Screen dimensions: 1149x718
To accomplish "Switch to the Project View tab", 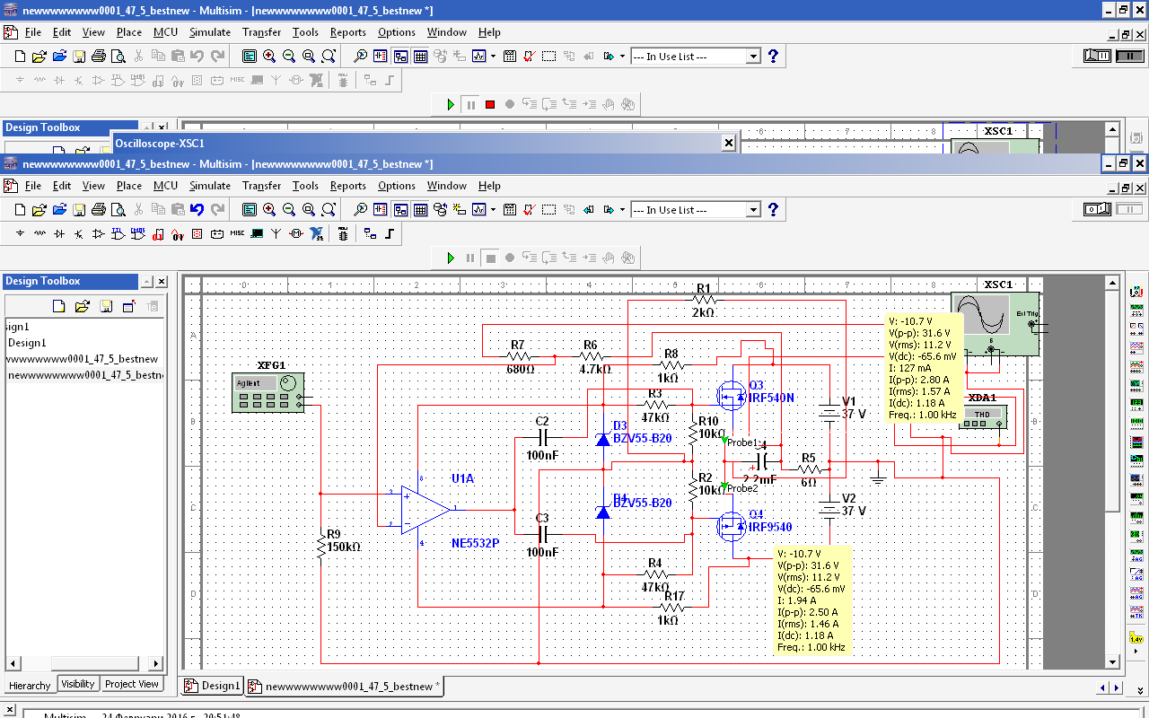I will click(132, 684).
